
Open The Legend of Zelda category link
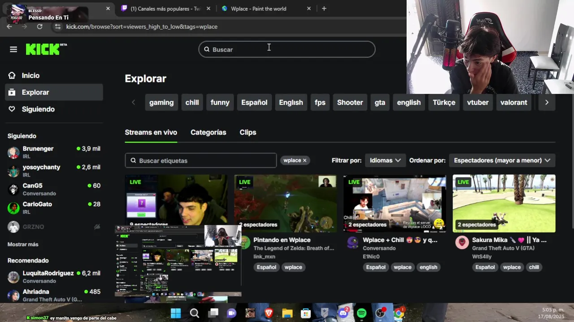[294, 248]
